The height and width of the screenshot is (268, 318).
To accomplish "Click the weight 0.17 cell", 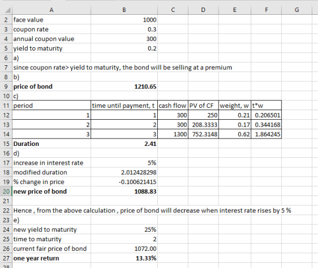I will point(235,124).
